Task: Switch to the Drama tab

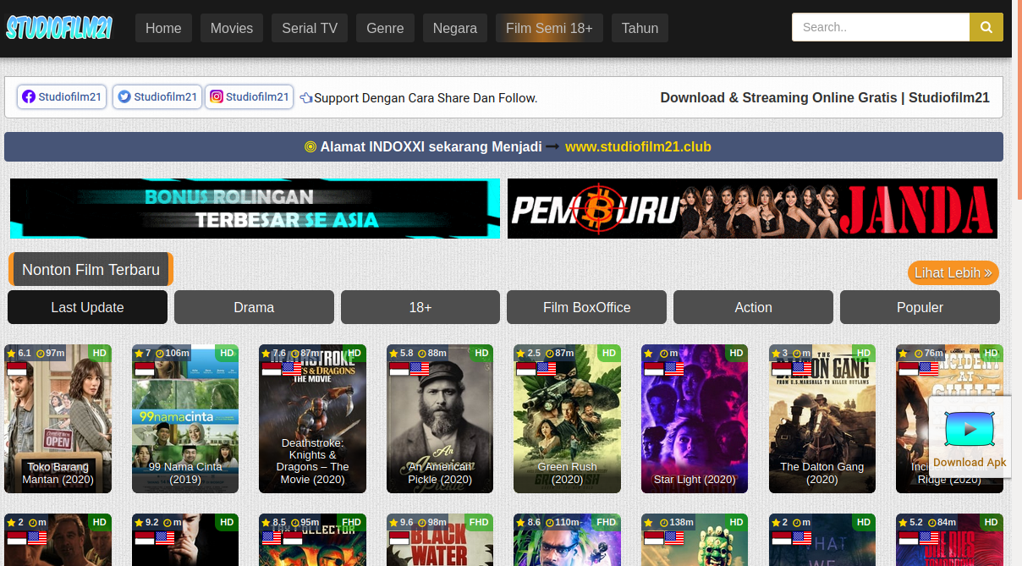Action: pos(254,307)
